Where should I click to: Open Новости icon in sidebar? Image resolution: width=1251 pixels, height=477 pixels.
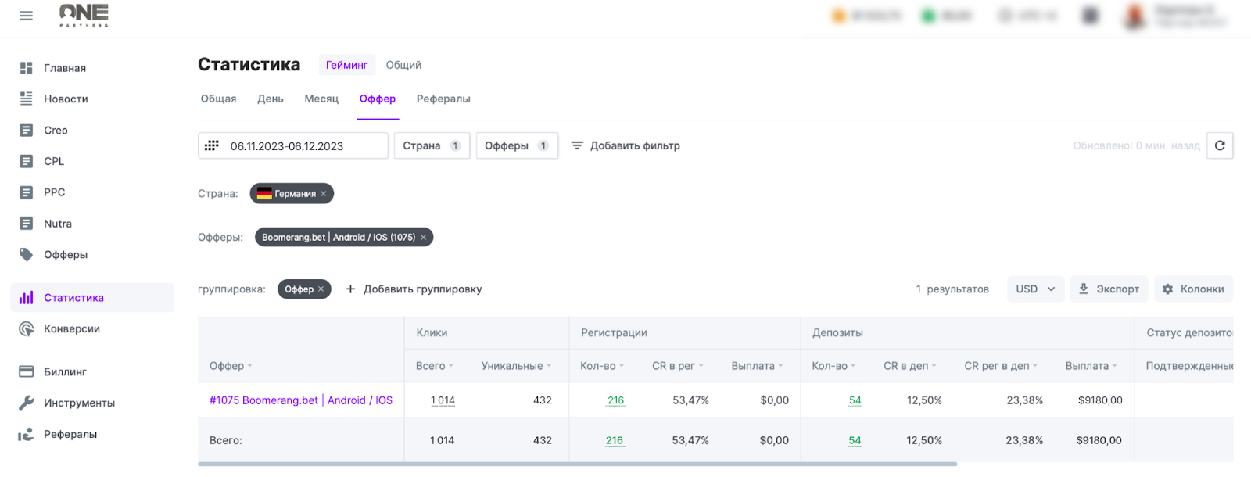point(26,99)
